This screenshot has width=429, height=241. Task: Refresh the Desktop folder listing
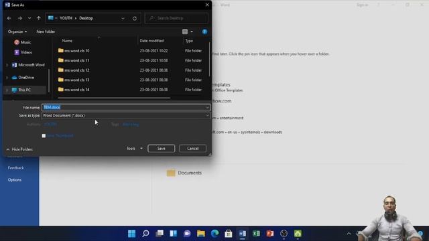click(x=135, y=18)
